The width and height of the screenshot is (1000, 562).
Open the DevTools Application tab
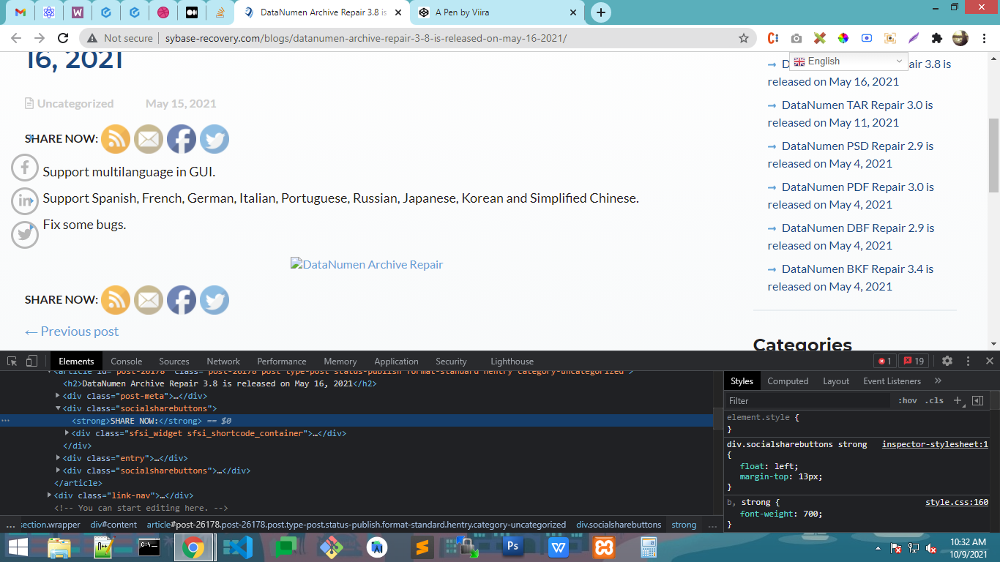pos(396,361)
